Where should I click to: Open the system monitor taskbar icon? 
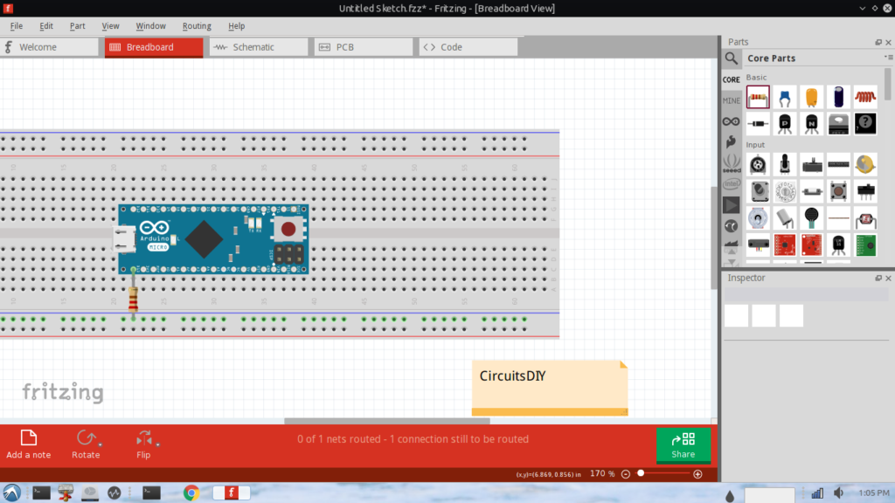click(x=114, y=493)
